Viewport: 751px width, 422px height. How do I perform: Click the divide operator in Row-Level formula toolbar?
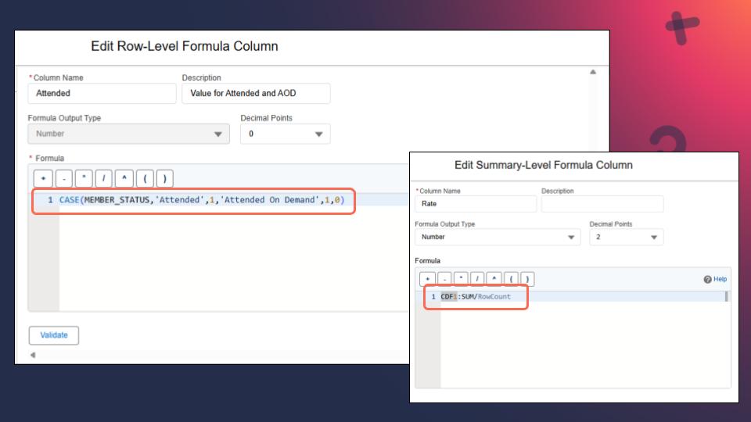coord(105,178)
